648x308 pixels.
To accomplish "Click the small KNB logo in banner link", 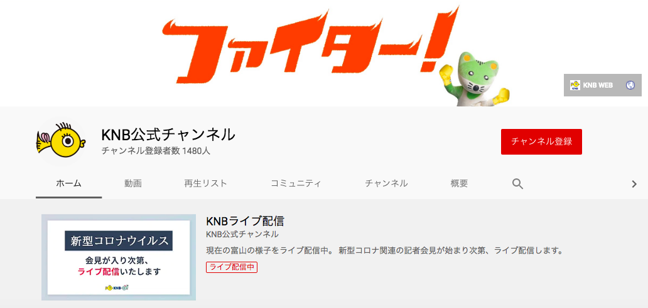I will click(x=575, y=85).
